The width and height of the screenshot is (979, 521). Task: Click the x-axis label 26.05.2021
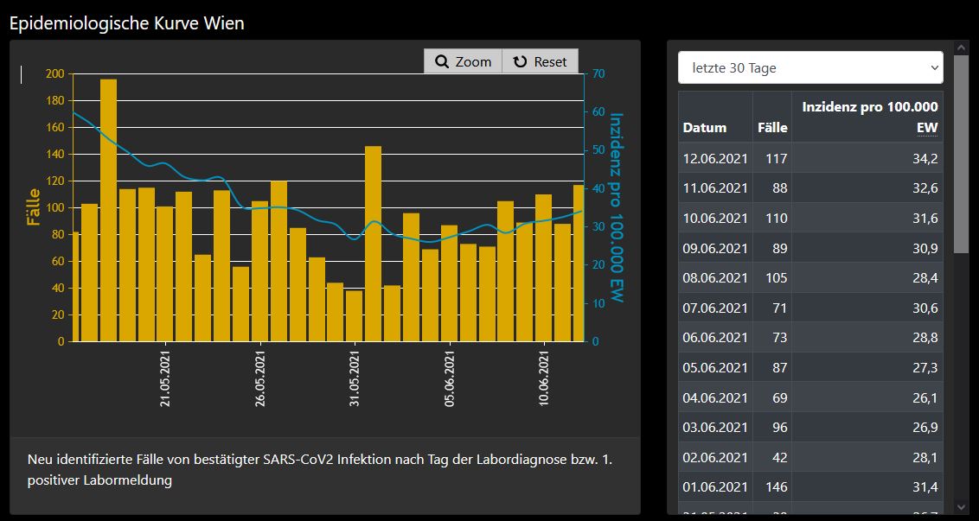pyautogui.click(x=260, y=379)
